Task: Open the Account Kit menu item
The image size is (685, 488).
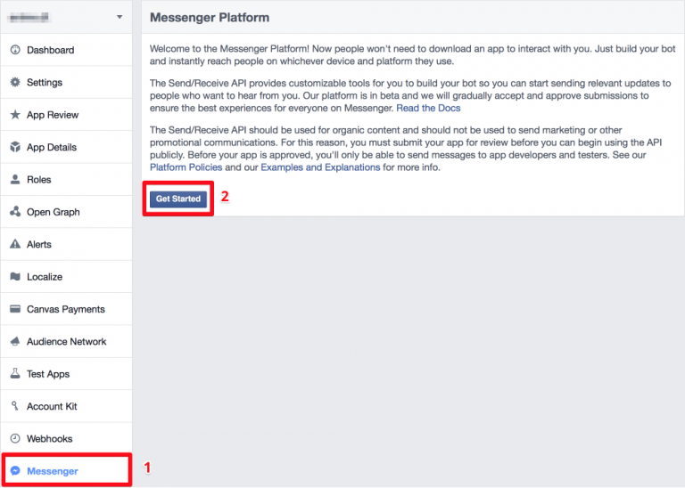Action: pyautogui.click(x=52, y=407)
